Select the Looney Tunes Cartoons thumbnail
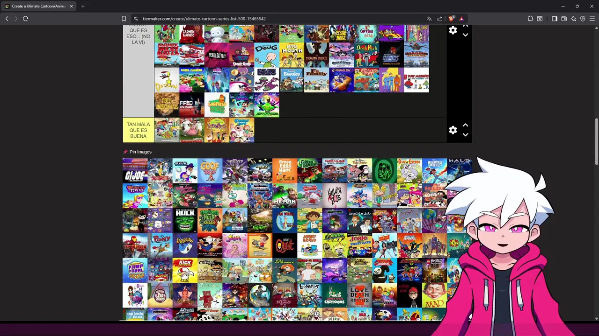 (x=335, y=295)
